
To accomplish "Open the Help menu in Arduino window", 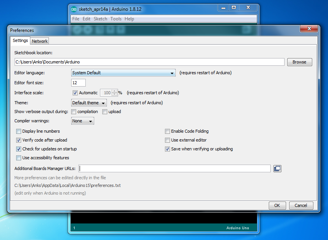I will (x=129, y=19).
